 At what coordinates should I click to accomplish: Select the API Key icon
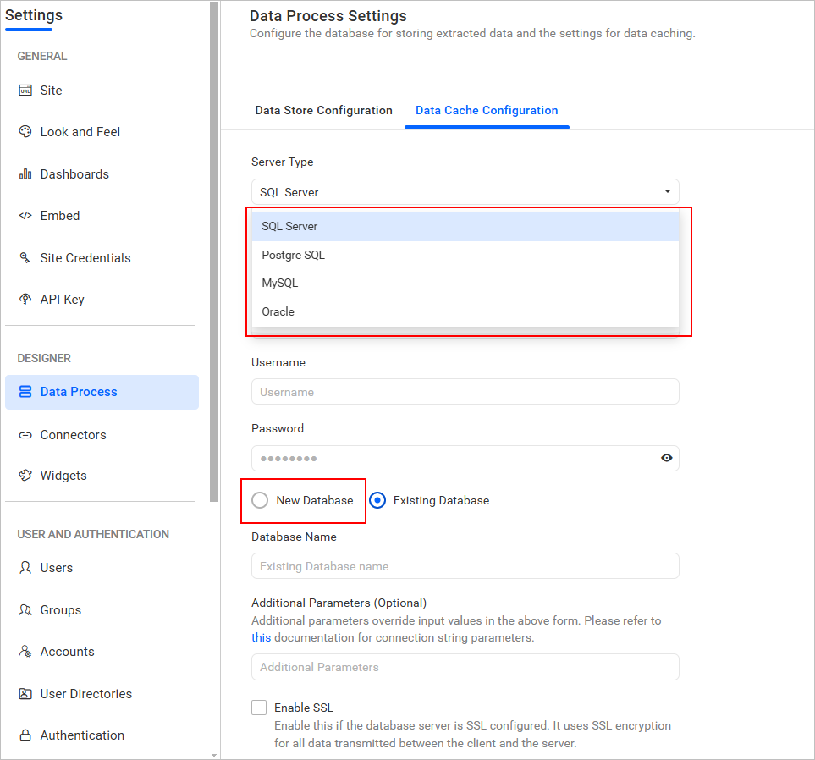point(24,299)
